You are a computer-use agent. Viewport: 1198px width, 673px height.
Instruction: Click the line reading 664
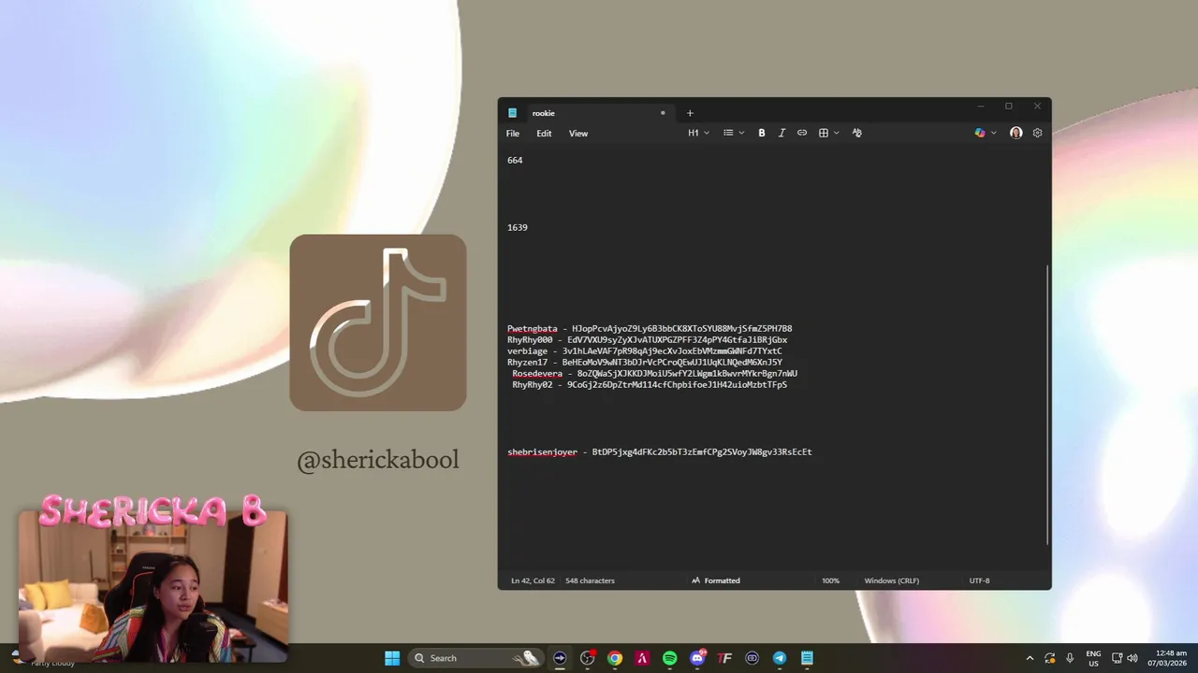tap(515, 160)
